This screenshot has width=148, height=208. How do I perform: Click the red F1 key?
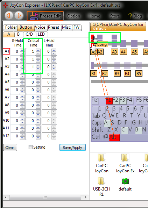click(x=109, y=101)
